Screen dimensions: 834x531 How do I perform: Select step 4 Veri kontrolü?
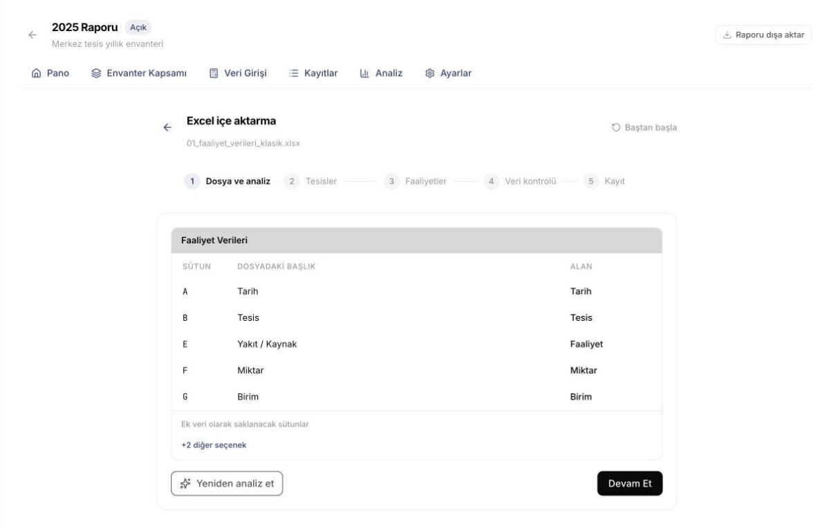coord(520,182)
